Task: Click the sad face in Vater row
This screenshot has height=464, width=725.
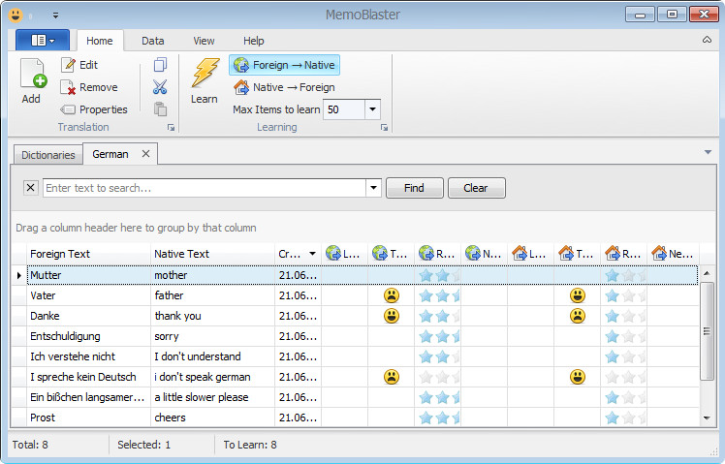Action: click(x=392, y=295)
